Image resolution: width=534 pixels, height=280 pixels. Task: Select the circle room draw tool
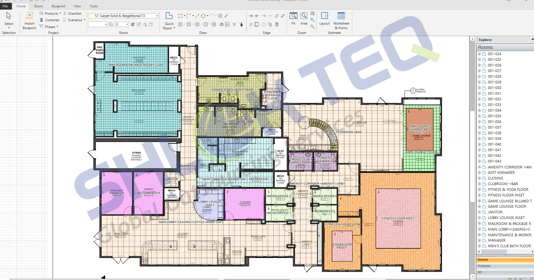[203, 16]
